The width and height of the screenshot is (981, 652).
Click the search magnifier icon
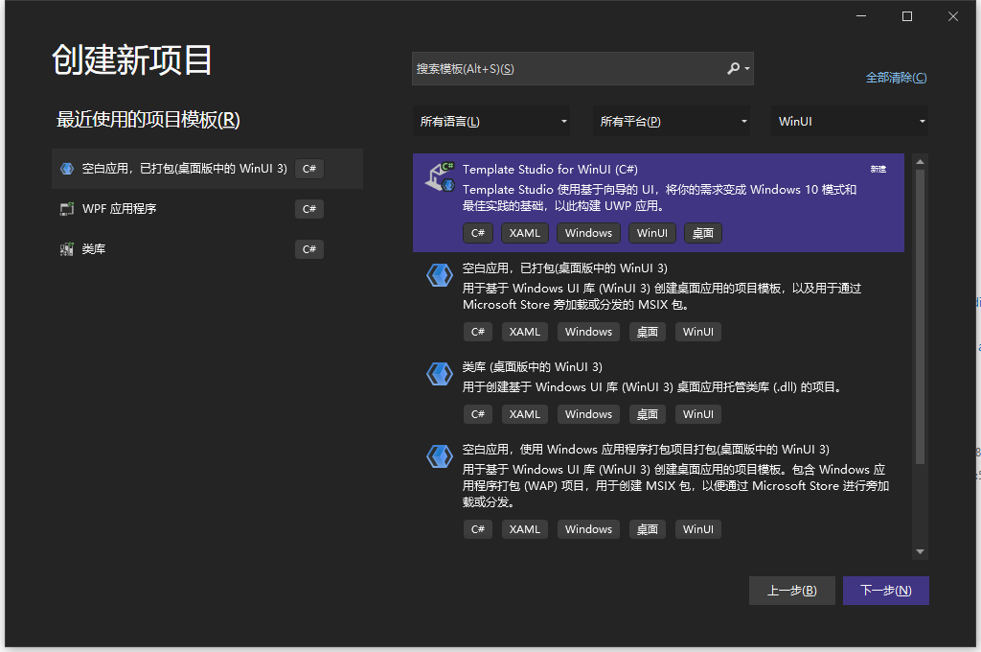coord(733,68)
